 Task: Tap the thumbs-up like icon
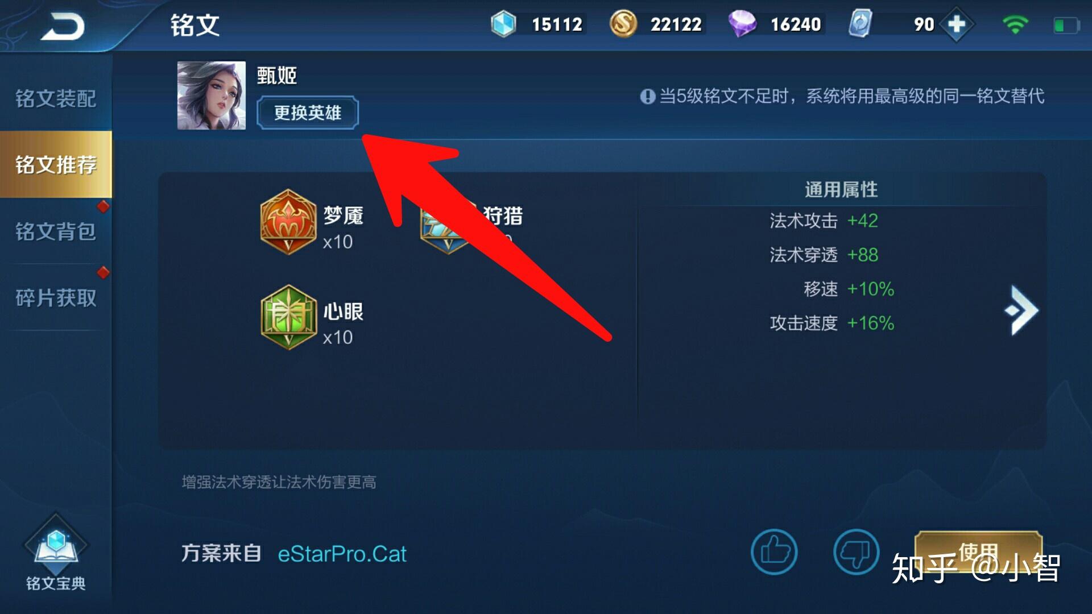773,551
